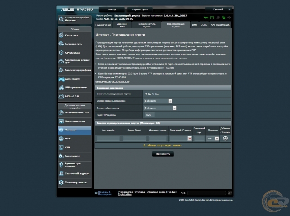Click the VPN monitor icon

[x=61, y=147]
